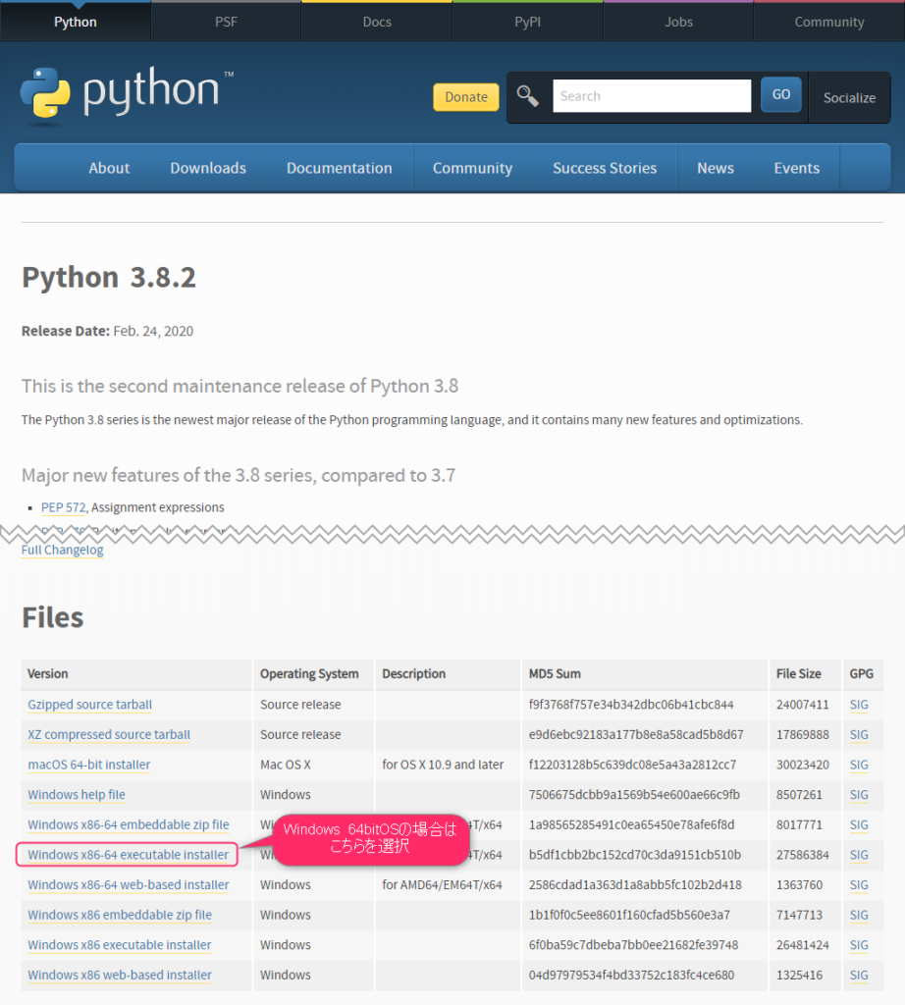Screen dimensions: 905x1005
Task: Download Windows x86 executable installer
Action: click(x=119, y=945)
